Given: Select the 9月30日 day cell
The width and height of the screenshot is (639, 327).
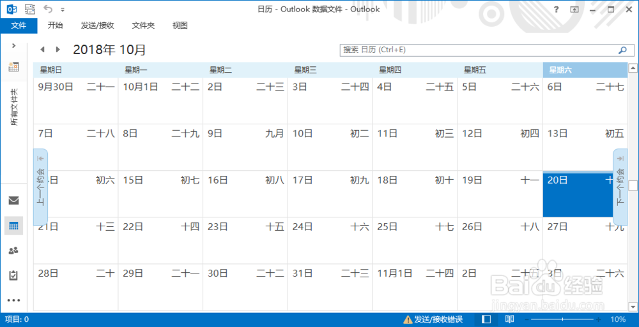Looking at the screenshot, I should [x=76, y=101].
